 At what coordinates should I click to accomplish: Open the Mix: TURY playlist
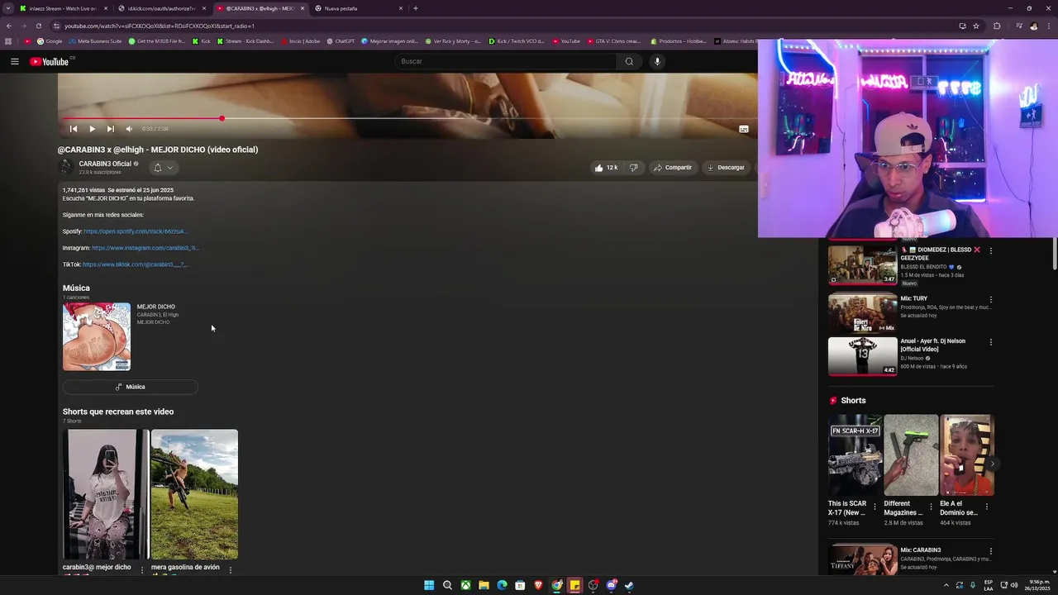coord(862,312)
